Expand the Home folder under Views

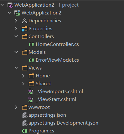(x=23, y=76)
